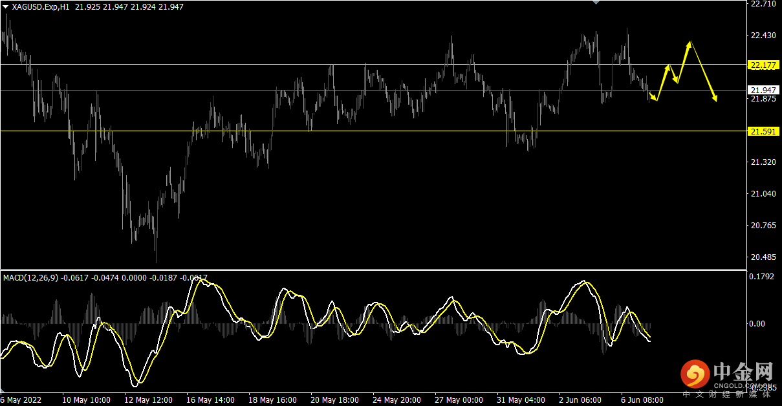This screenshot has width=782, height=406.
Task: Click the 27 May 00:00 time label
Action: (x=459, y=400)
